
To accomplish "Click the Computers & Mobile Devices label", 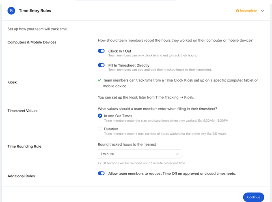I will coord(32,42).
